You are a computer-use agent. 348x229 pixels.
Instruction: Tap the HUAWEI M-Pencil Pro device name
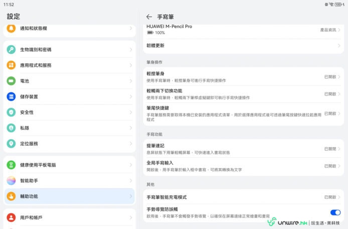coord(169,27)
